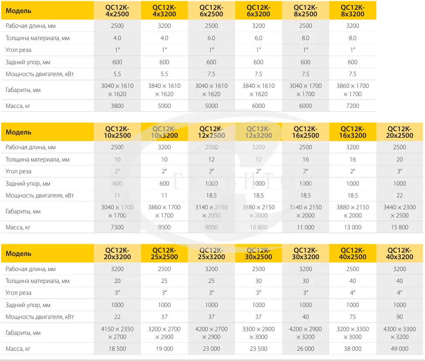Image resolution: width=425 pixels, height=361 pixels.
Task: Select the 13 000 mass cell
Action: 353,227
